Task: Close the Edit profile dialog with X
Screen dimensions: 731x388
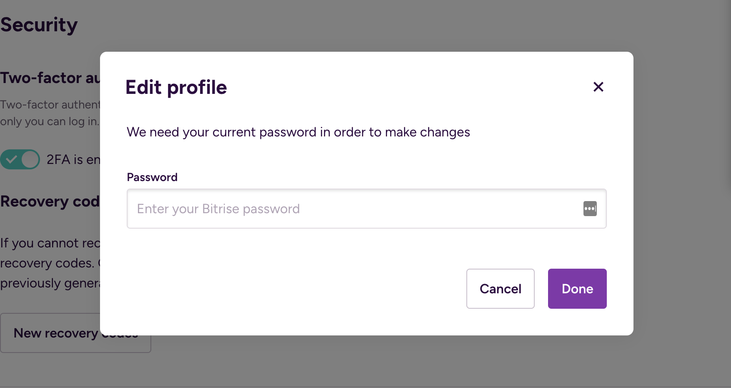Action: [598, 87]
